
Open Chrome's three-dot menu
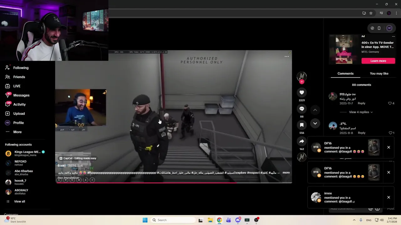(x=396, y=13)
